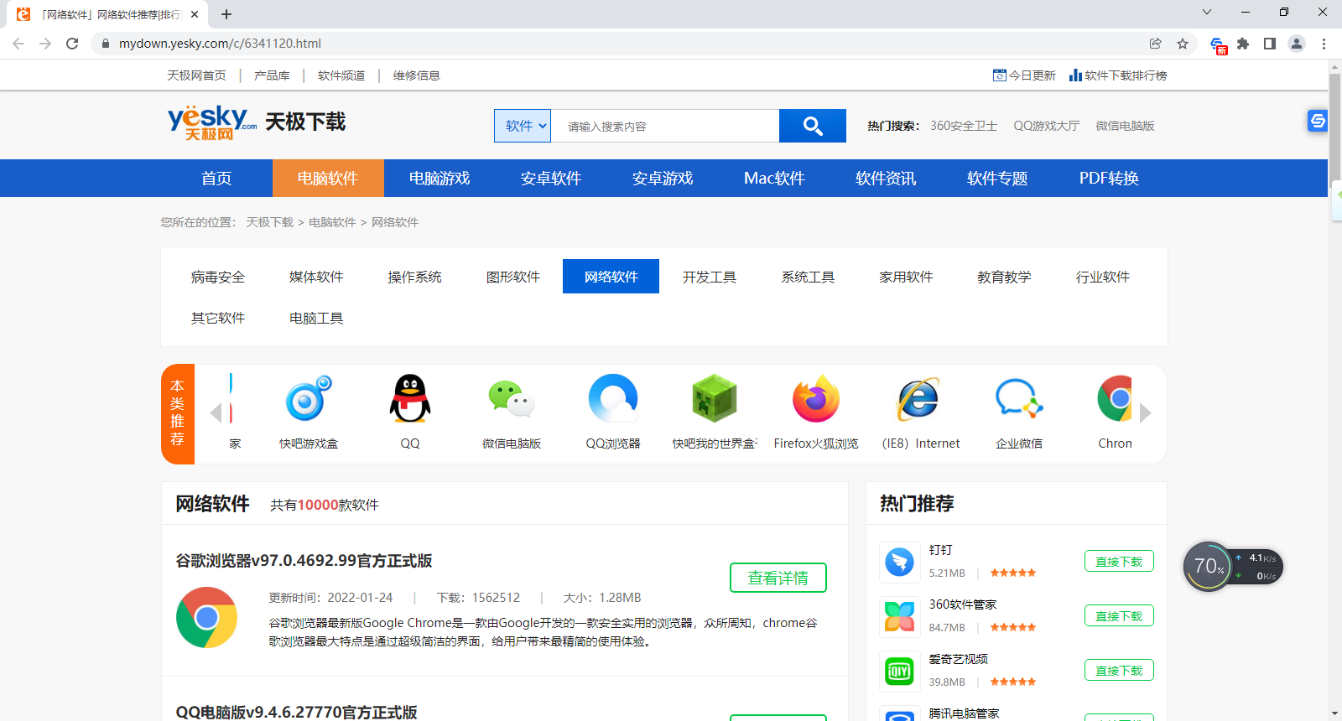Open the QQ penguin icon
The width and height of the screenshot is (1342, 721).
410,399
